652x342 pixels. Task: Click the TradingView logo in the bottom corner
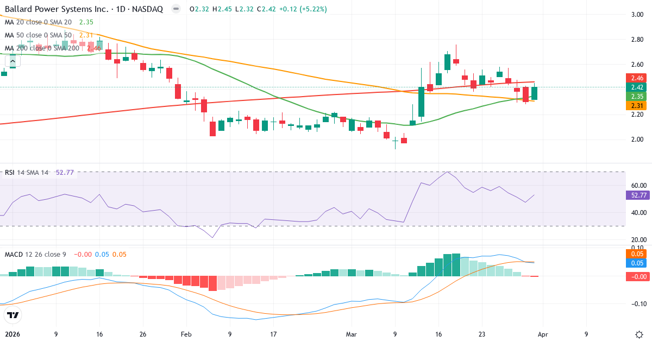tap(14, 315)
